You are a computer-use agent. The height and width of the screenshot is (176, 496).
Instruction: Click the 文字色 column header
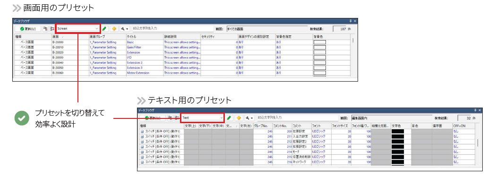click(401, 126)
